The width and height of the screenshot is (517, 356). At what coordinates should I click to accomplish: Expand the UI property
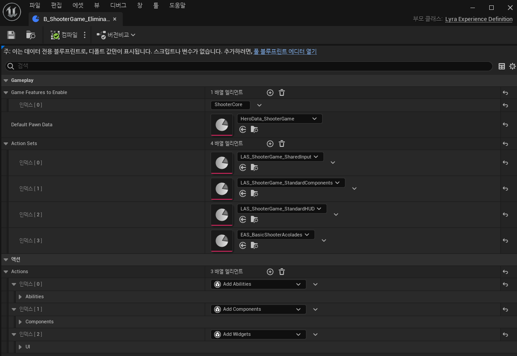point(20,347)
